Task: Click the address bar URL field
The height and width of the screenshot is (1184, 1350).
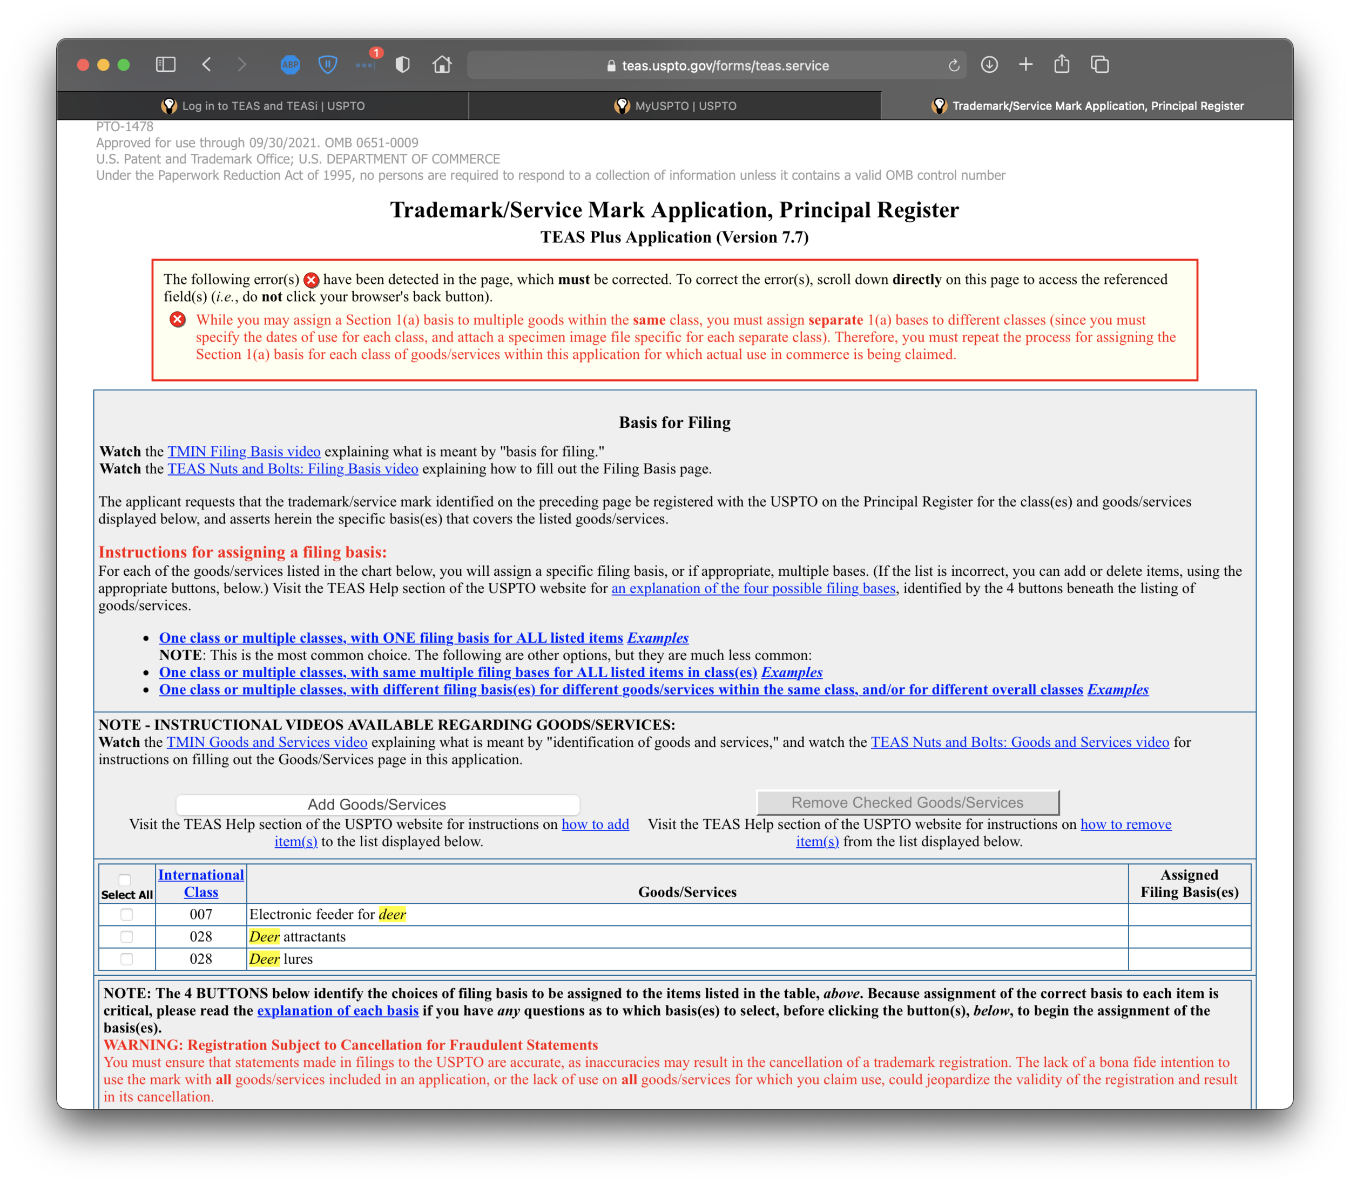Action: click(717, 65)
